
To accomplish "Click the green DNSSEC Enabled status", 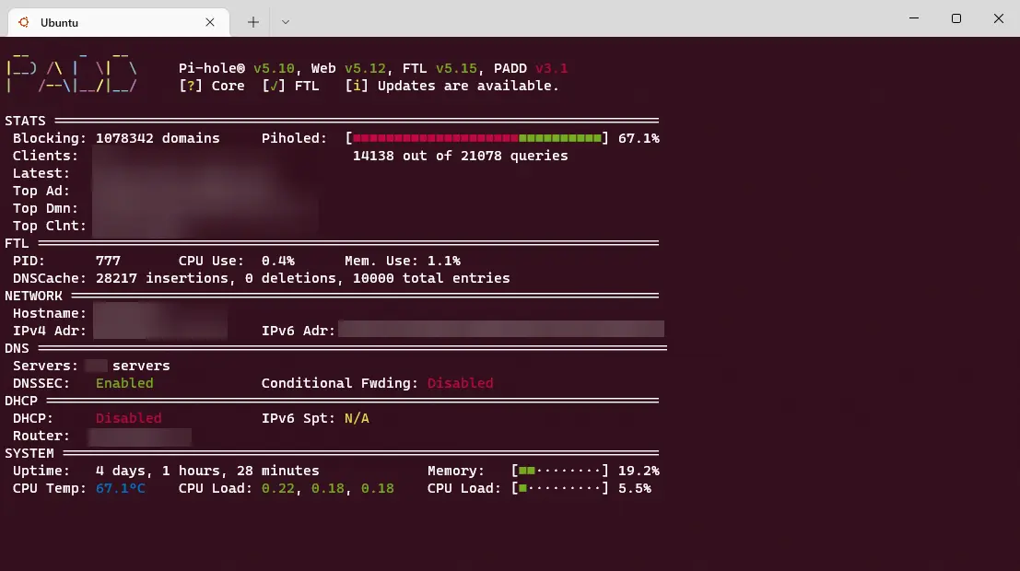I will [x=124, y=383].
